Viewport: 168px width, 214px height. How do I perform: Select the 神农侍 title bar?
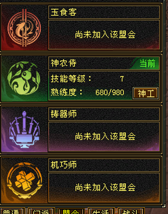(104, 63)
